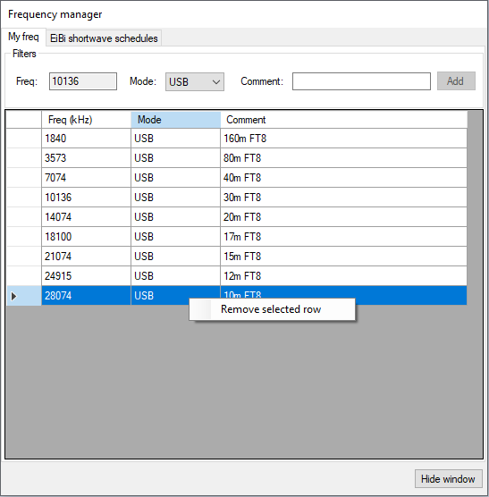Viewport: 489px width, 497px height.
Task: Click the 30m FT8 comment cell
Action: (343, 198)
